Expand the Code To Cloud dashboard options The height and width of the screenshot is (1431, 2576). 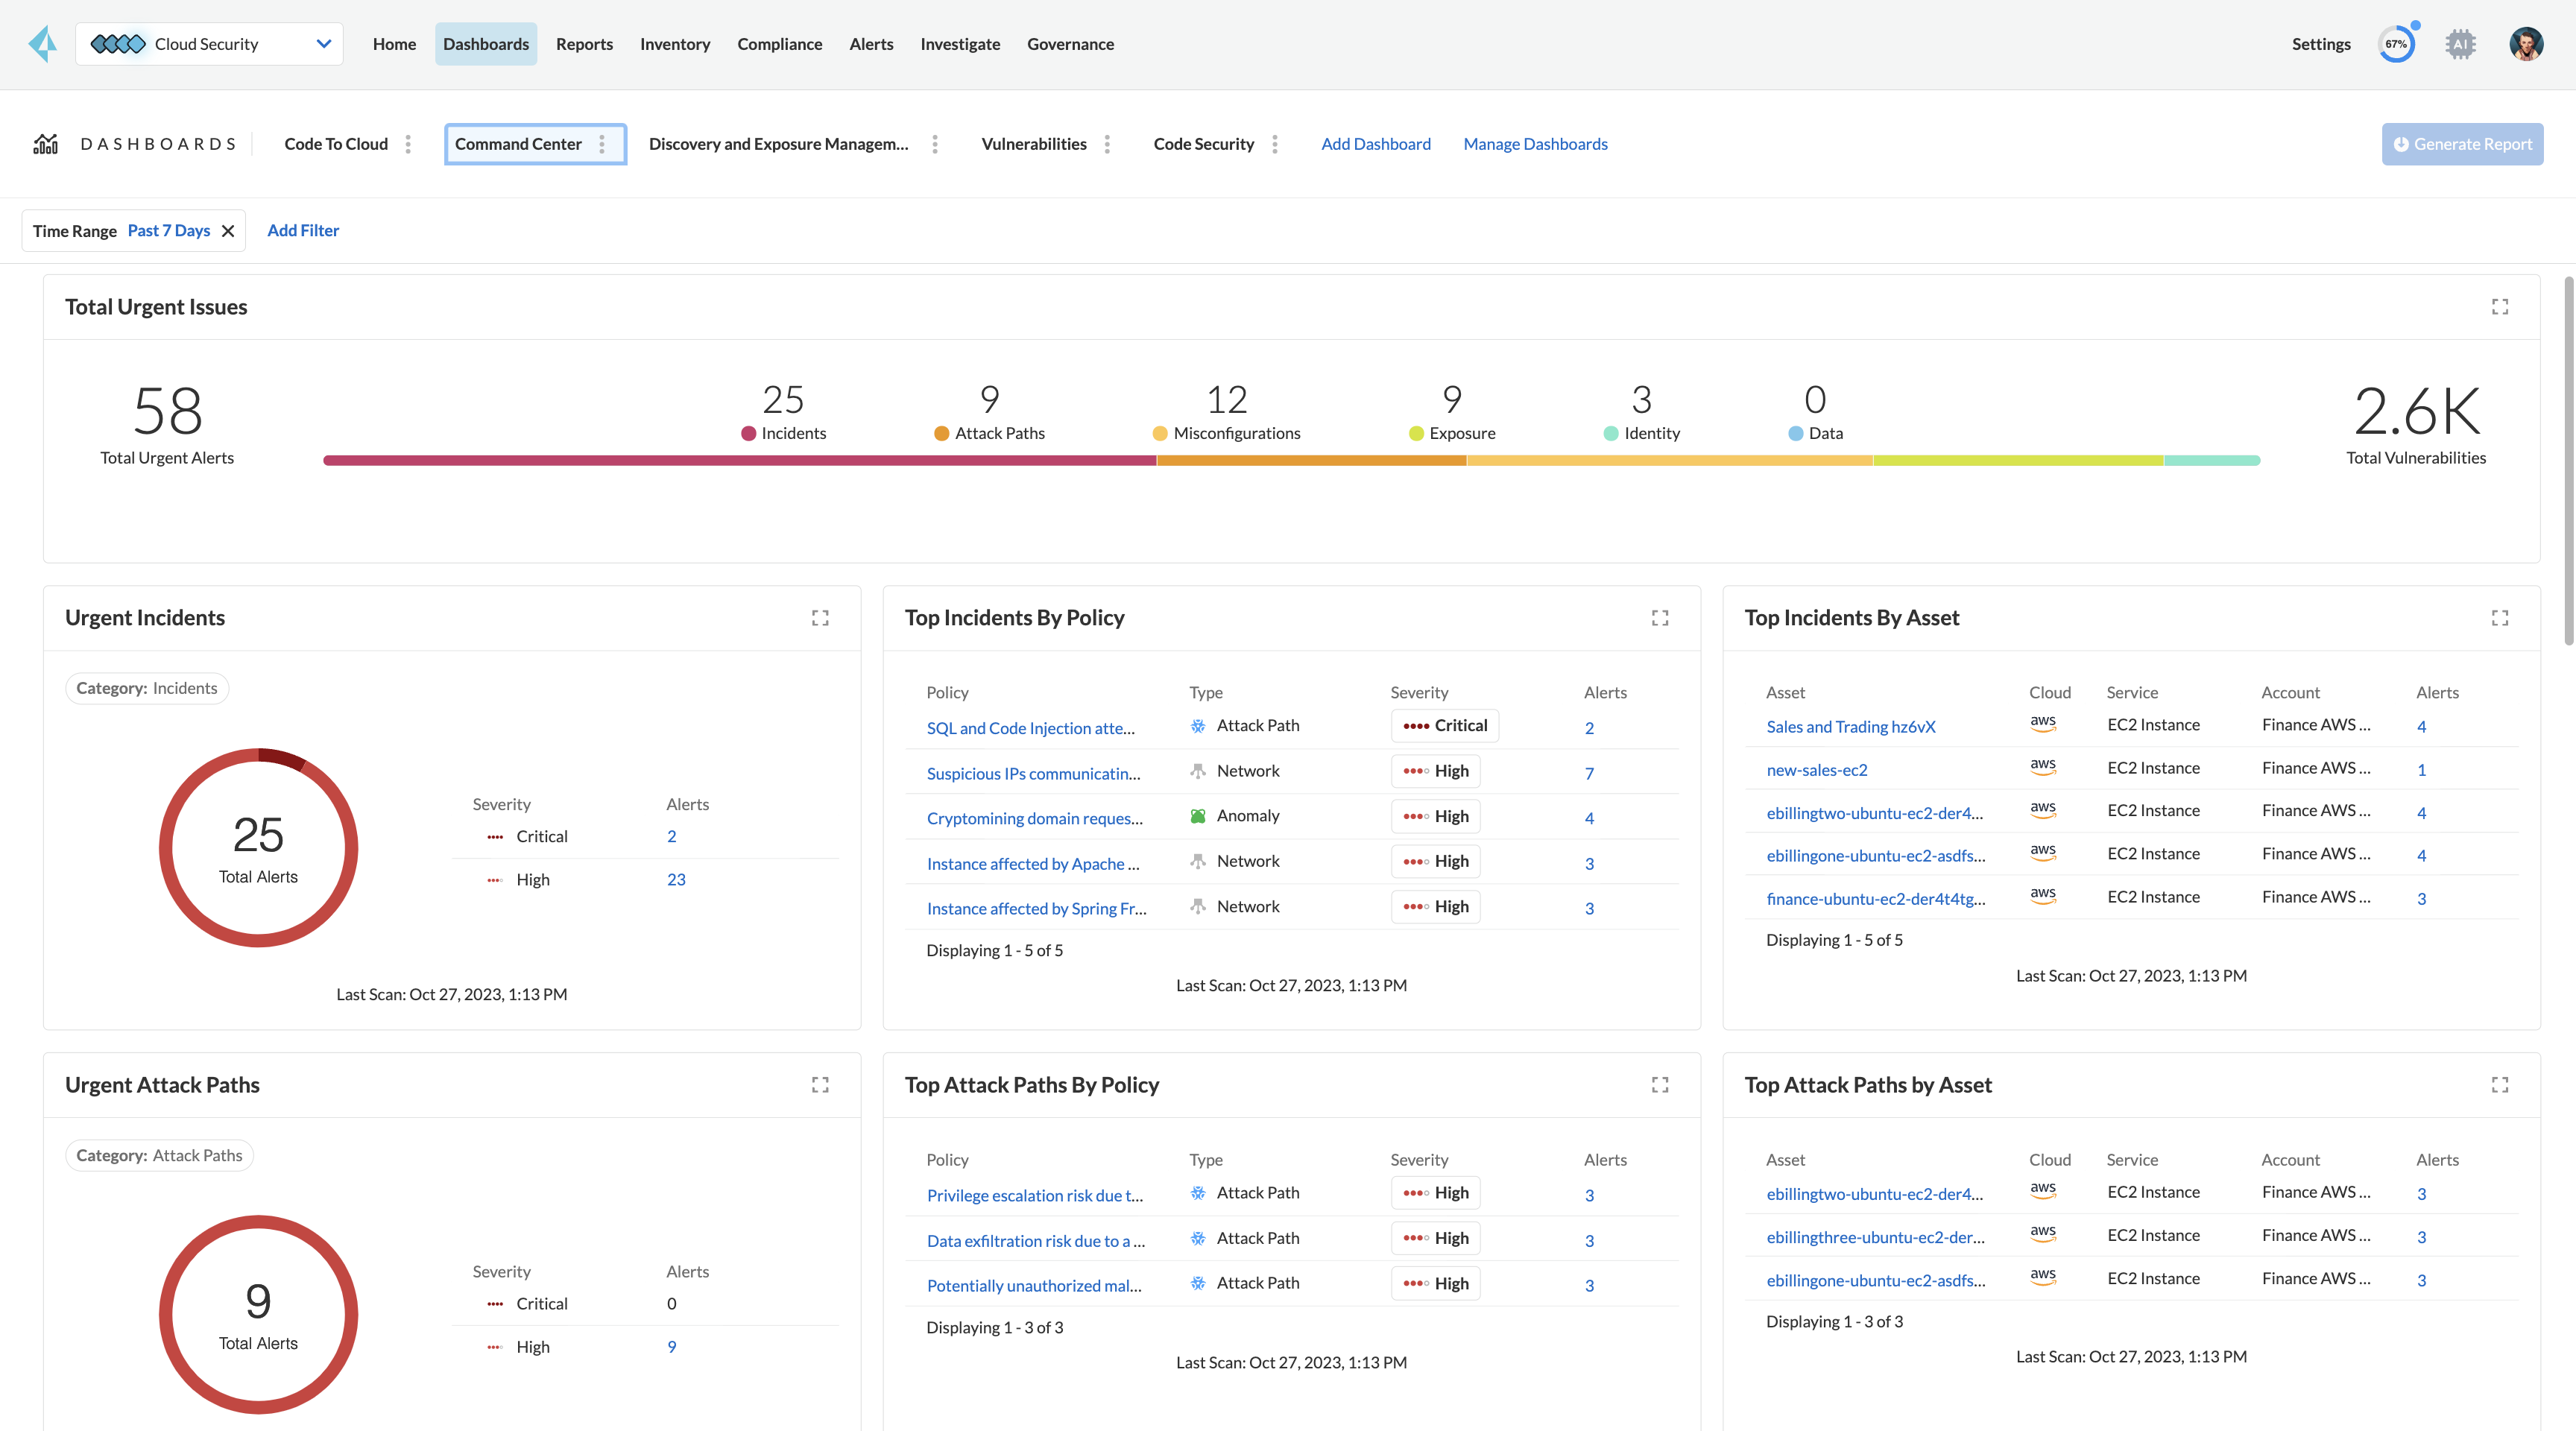[407, 143]
